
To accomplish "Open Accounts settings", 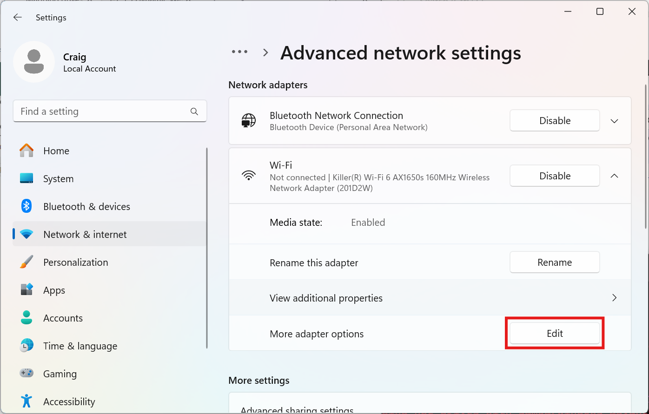I will tap(110, 318).
